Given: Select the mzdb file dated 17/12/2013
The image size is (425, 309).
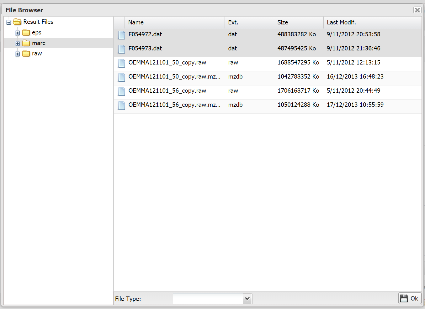Looking at the screenshot, I should coord(174,105).
